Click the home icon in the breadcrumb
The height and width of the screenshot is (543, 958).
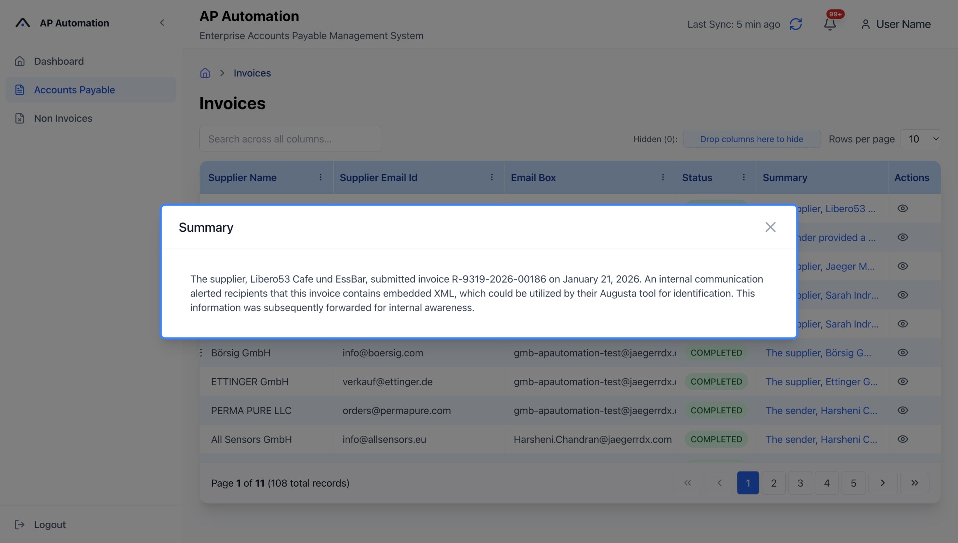coord(205,73)
